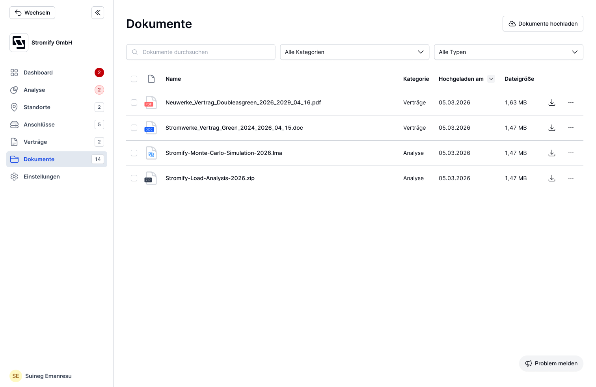Click Problem melden button
Image resolution: width=596 pixels, height=387 pixels.
[x=551, y=363]
